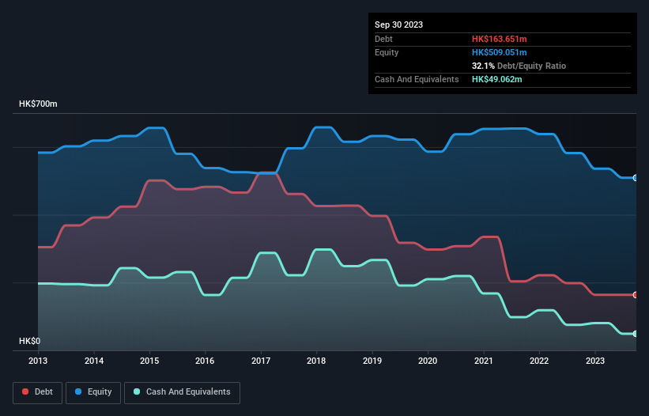Click the Debt row label in tooltip
The width and height of the screenshot is (649, 416).
tap(383, 39)
